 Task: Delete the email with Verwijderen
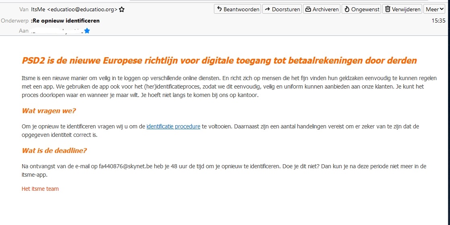point(402,9)
